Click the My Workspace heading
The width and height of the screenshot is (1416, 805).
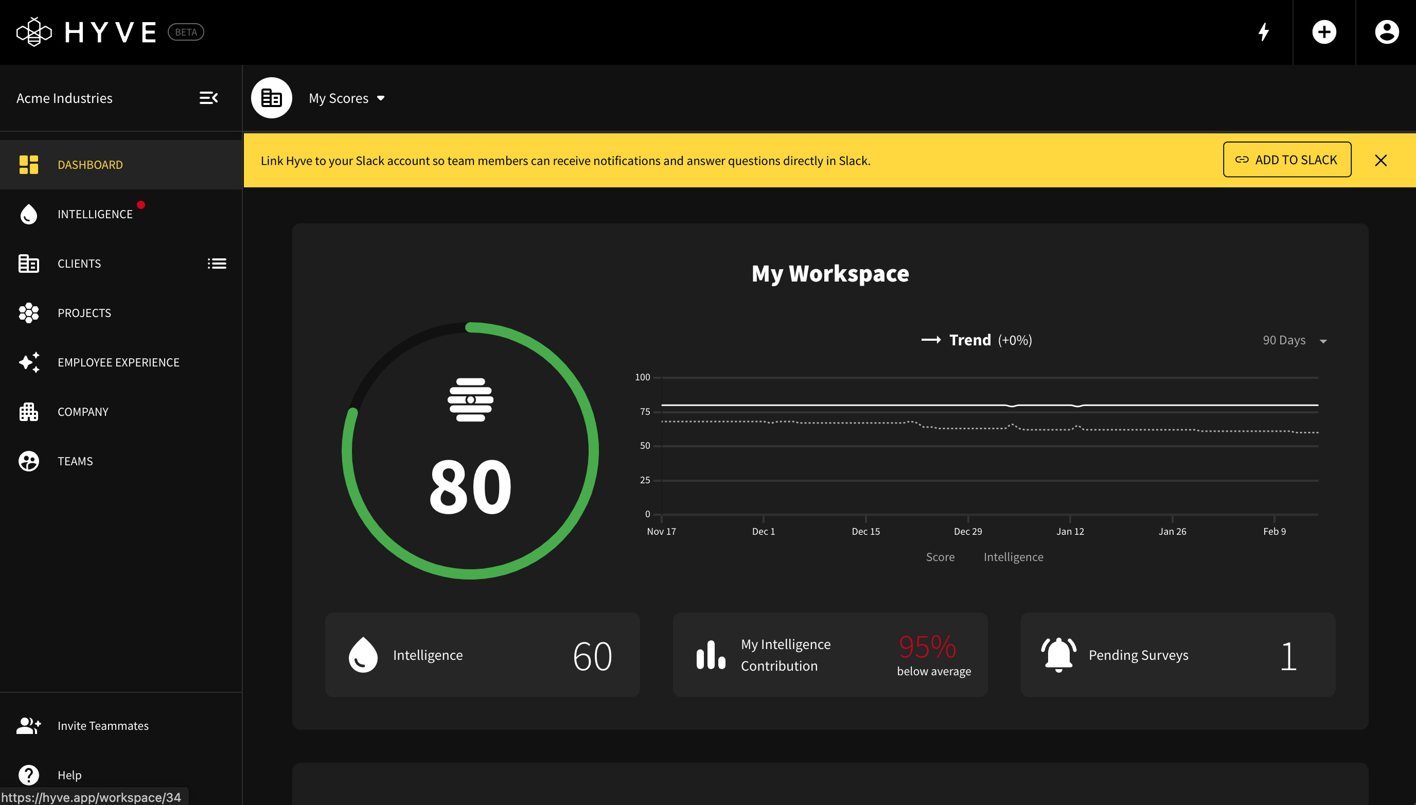(830, 274)
